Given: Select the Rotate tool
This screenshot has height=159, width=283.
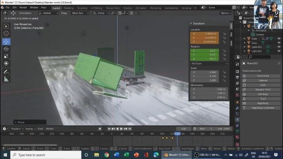Looking at the screenshot, I should click(x=6, y=49).
